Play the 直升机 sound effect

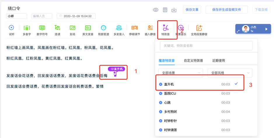[160, 84]
